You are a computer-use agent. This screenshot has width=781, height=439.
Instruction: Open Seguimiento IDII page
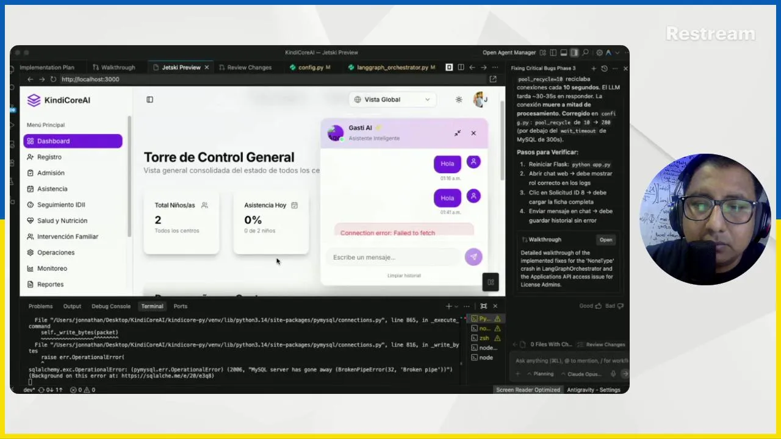coord(73,204)
